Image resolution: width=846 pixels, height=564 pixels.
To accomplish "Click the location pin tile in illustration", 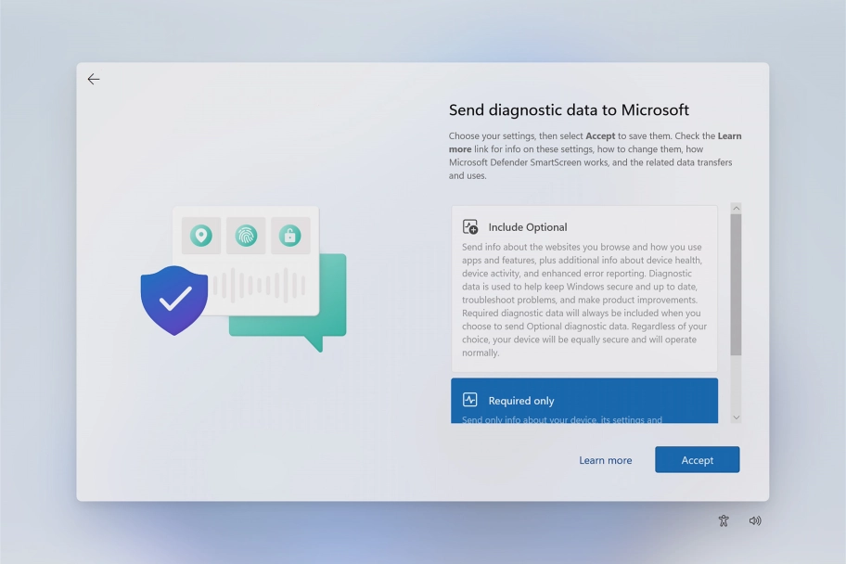I will click(x=201, y=236).
